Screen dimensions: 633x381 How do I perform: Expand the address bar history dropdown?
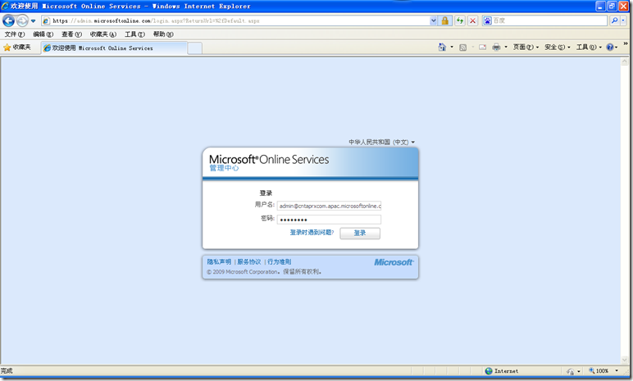click(x=433, y=20)
